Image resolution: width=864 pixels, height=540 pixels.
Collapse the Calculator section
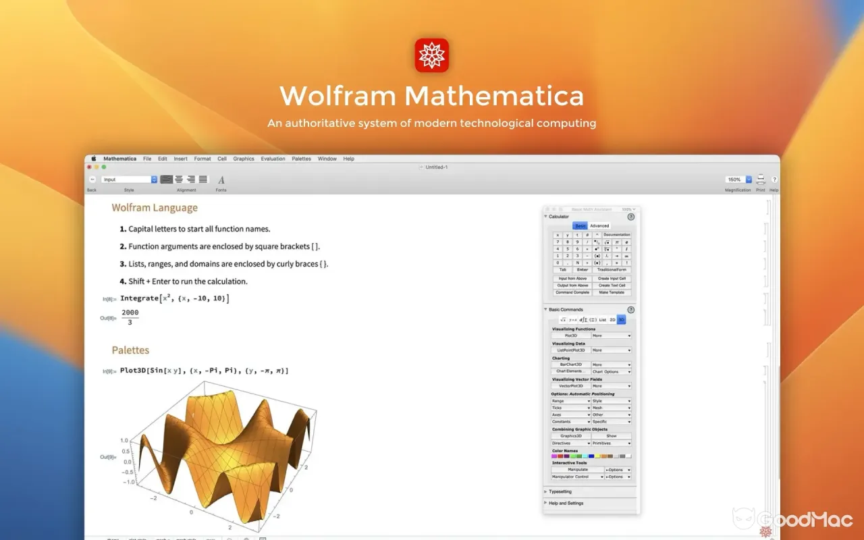pyautogui.click(x=545, y=217)
